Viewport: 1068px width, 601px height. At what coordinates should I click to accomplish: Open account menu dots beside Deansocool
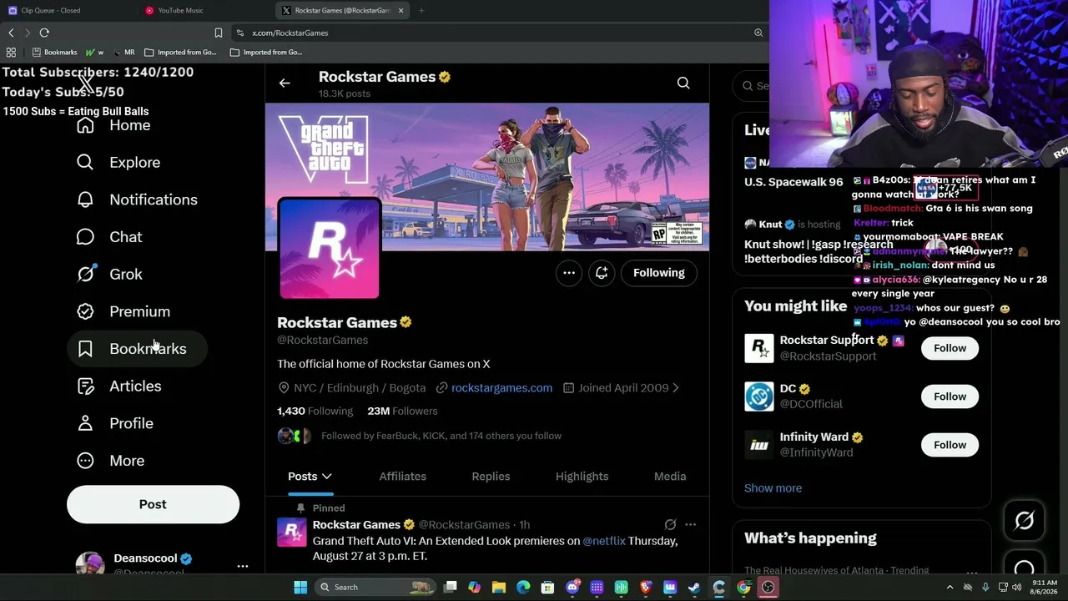pos(243,566)
